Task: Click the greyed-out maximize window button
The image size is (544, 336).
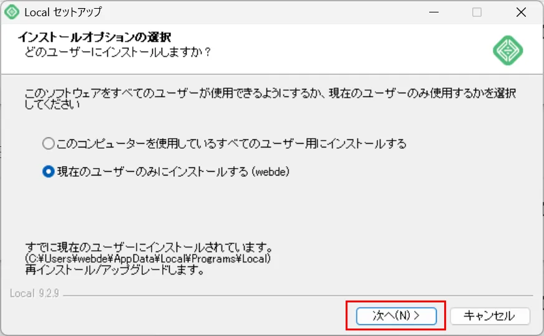Action: tap(477, 12)
